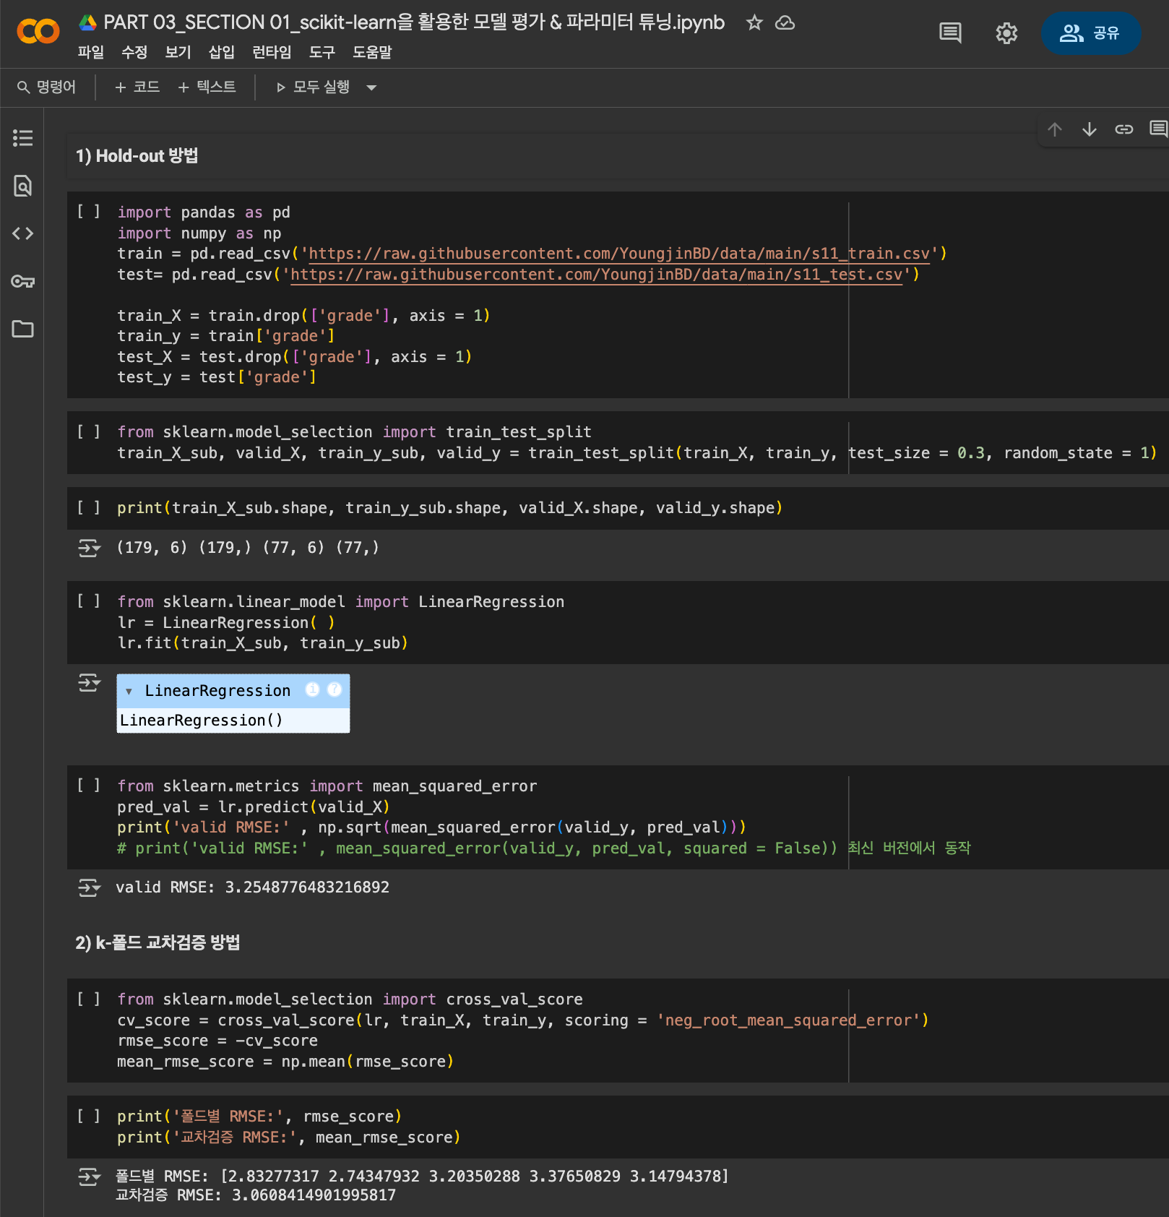
Task: Run the cross_val_score cell
Action: click(x=89, y=999)
